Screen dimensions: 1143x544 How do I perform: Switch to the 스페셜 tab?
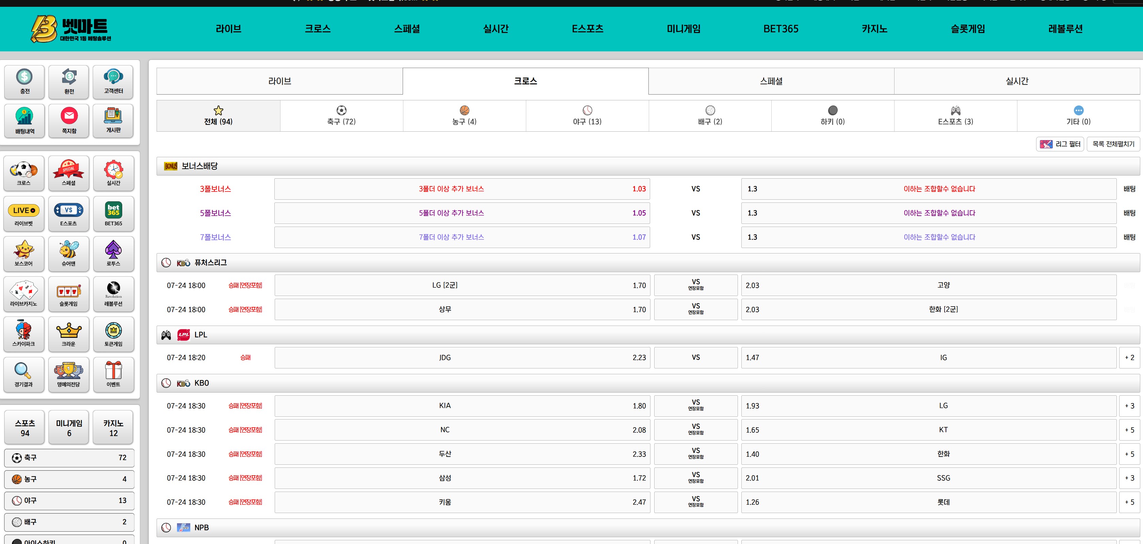(x=771, y=81)
